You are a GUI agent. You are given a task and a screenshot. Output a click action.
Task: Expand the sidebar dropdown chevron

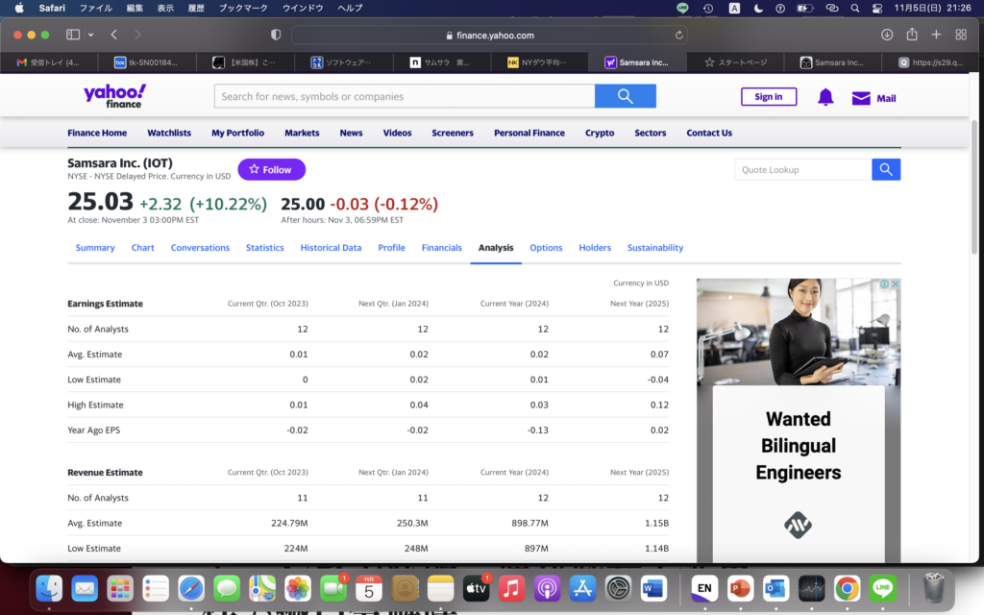91,35
